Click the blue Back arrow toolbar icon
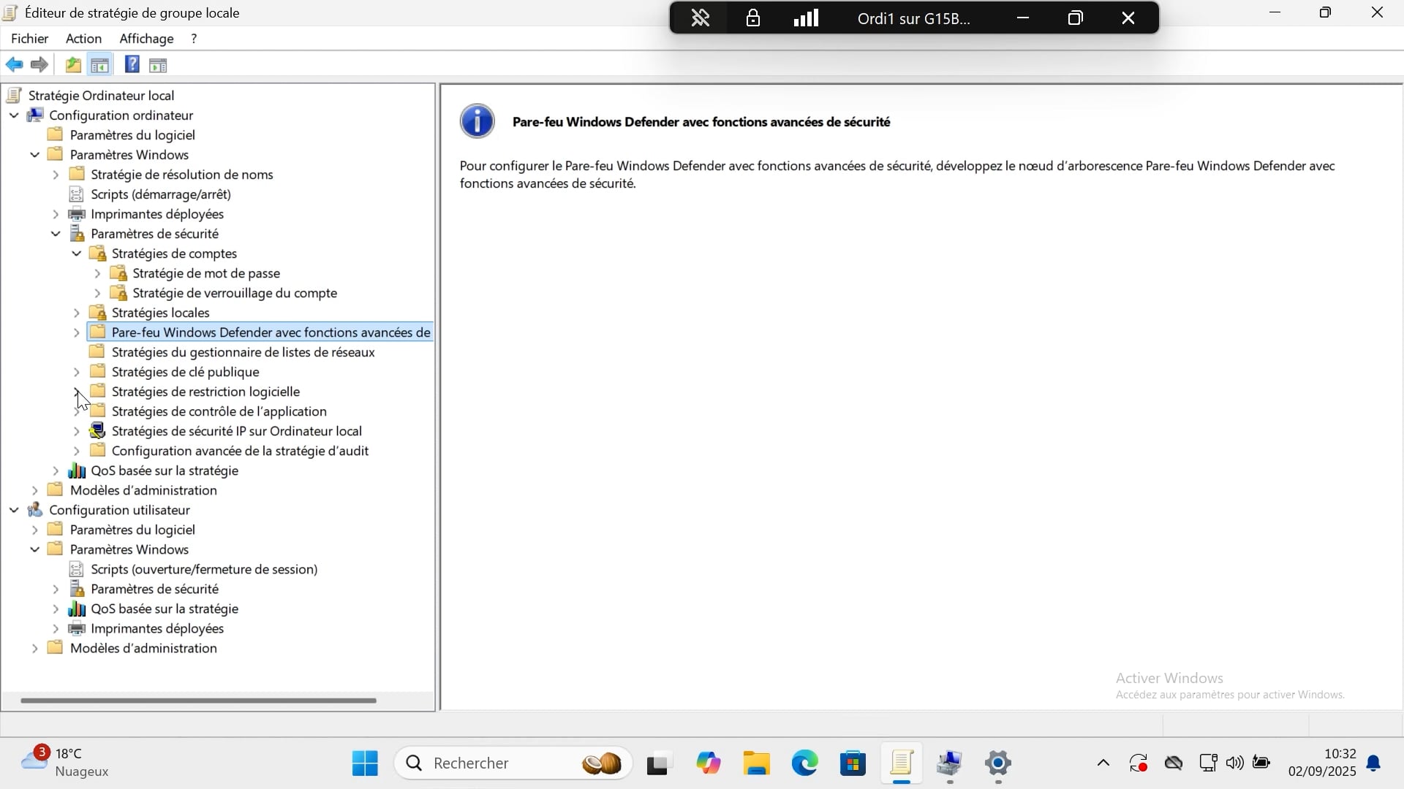The image size is (1404, 789). pyautogui.click(x=14, y=65)
